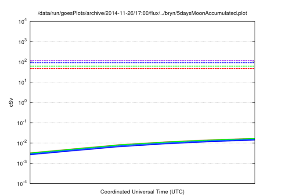281x196 pixels.
Task: Click the green dashed threshold line
Action: pos(142,66)
